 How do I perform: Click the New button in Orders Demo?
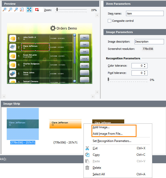coord(84,37)
